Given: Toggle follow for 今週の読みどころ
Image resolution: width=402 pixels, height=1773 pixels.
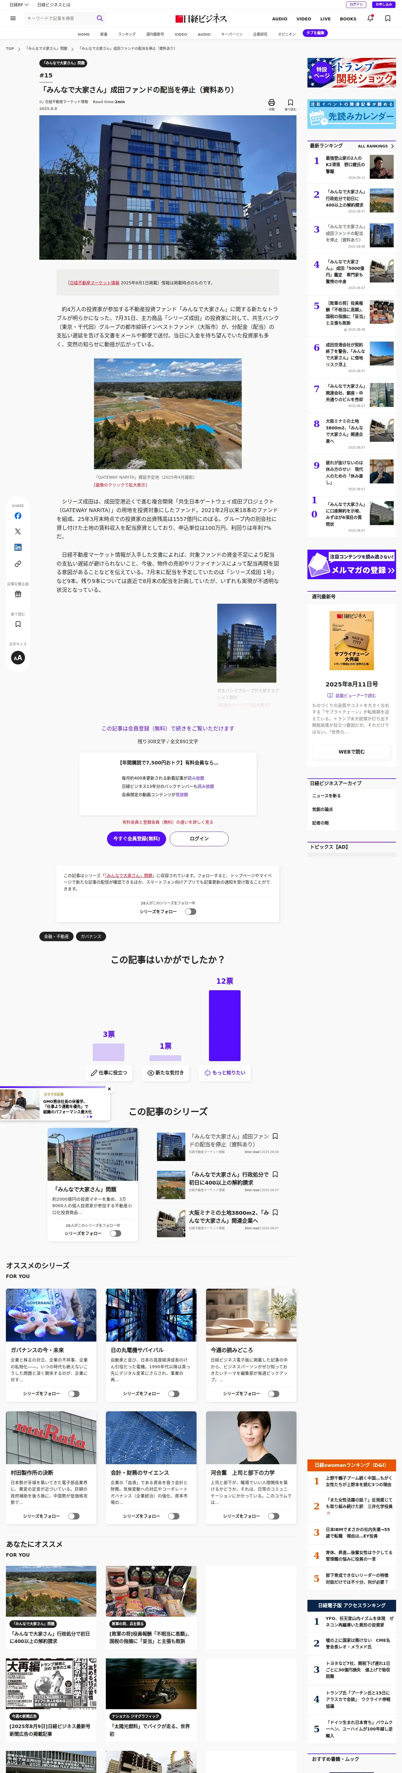Looking at the screenshot, I should click(x=274, y=1394).
